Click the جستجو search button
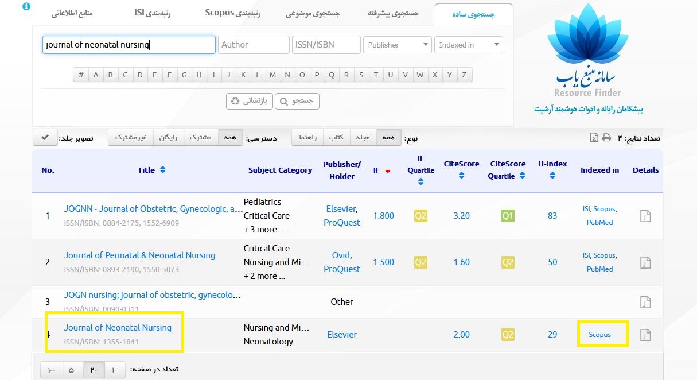The width and height of the screenshot is (697, 380). 297,101
